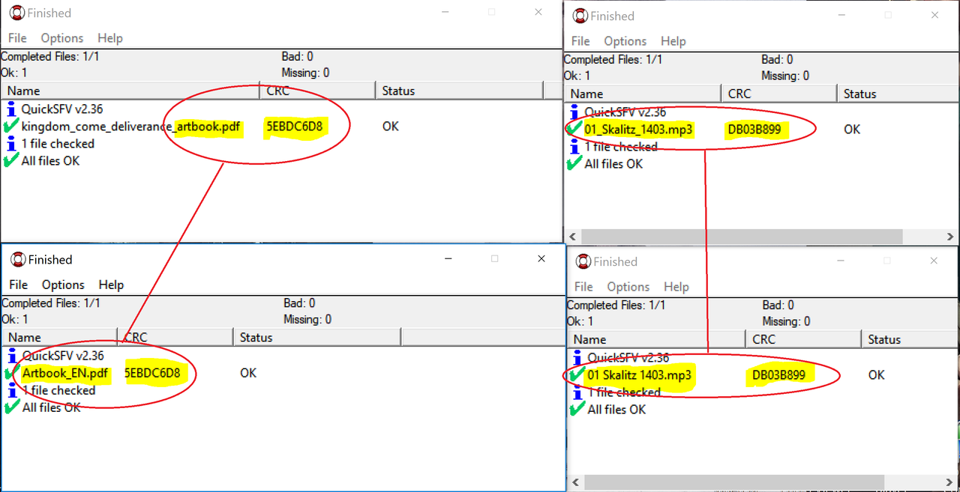This screenshot has height=492, width=960.
Task: Sort by the Status column in the '01 Skalitz 1403.mp3' window
Action: [x=910, y=339]
